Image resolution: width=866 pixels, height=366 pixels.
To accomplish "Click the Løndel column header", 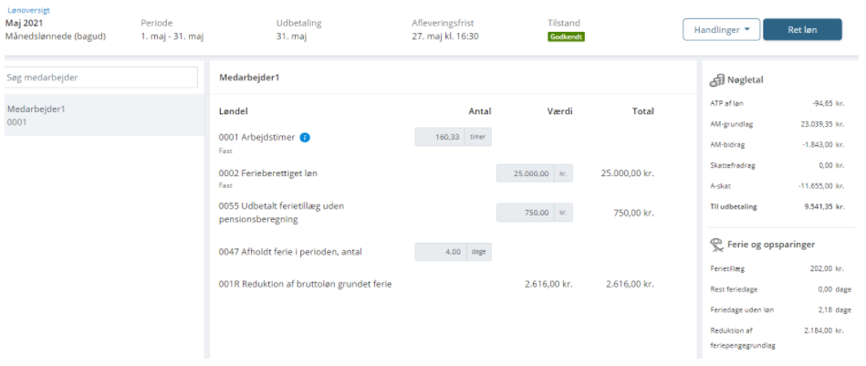I will click(235, 111).
